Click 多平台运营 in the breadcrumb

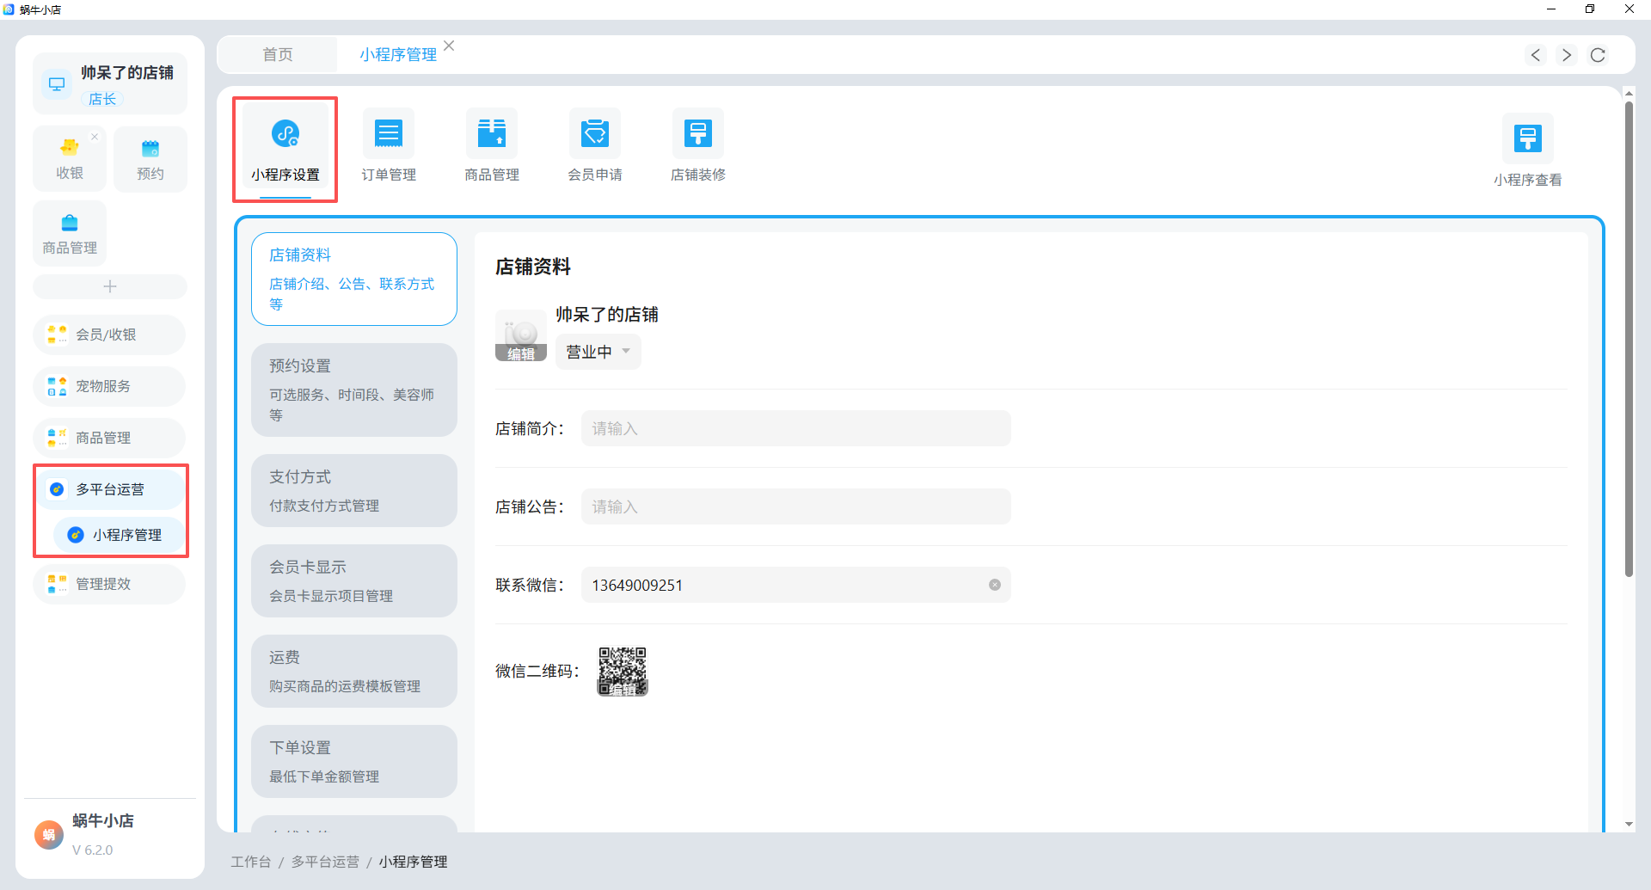pyautogui.click(x=325, y=862)
